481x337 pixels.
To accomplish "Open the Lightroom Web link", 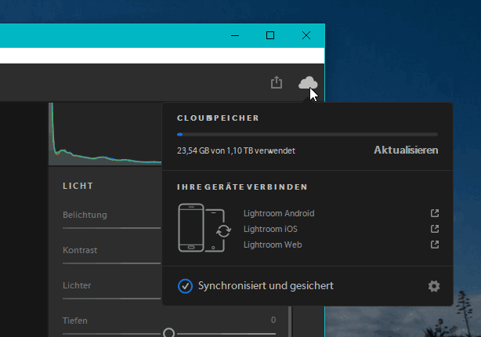I will [272, 245].
